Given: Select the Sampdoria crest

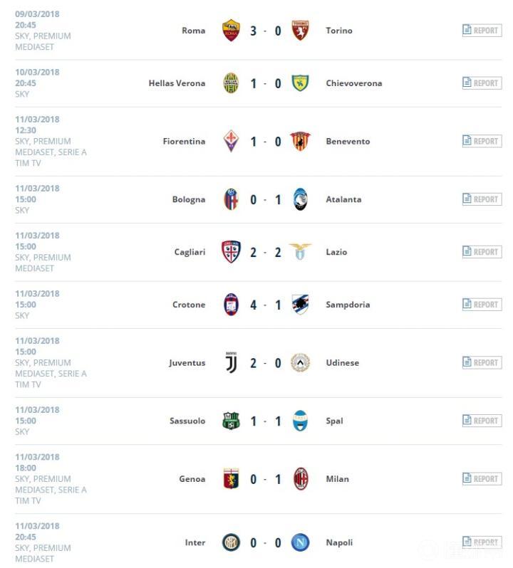Looking at the screenshot, I should (x=301, y=305).
